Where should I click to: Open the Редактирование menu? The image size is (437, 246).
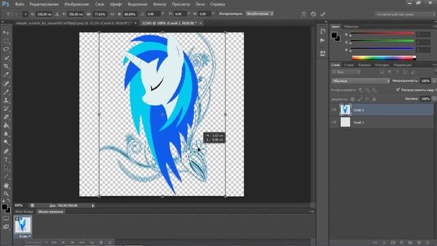pos(44,4)
